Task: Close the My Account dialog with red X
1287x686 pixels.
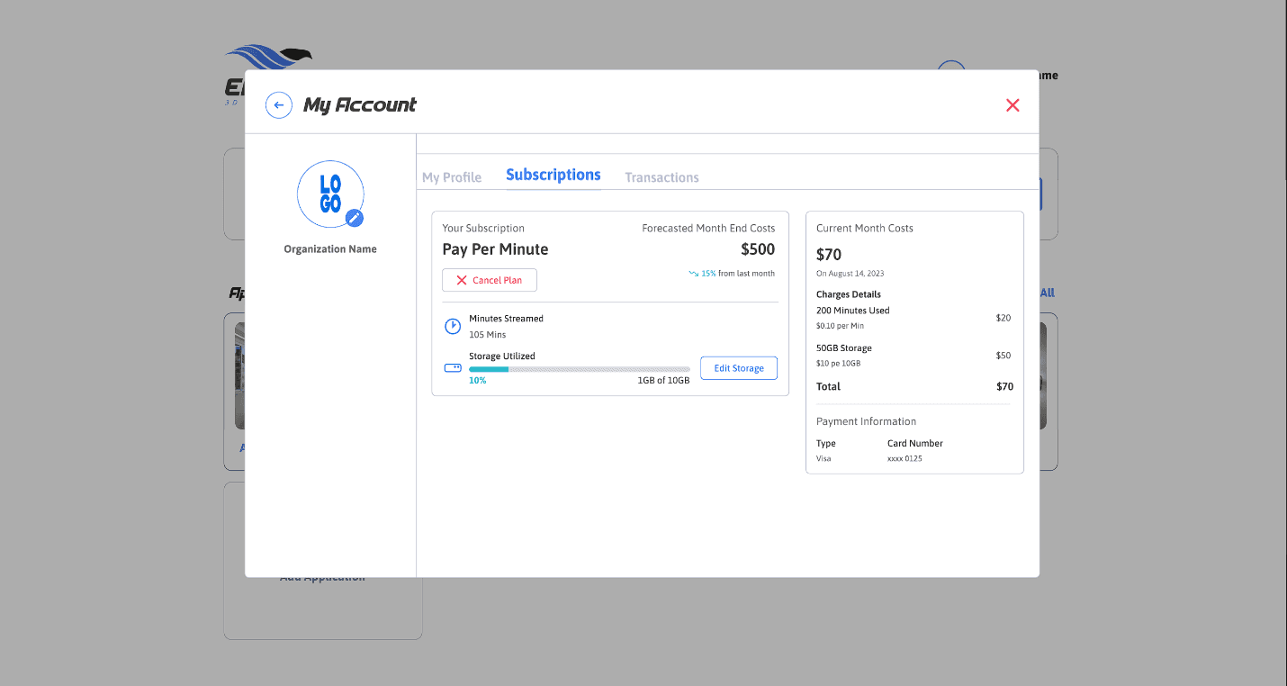Action: (x=1012, y=105)
